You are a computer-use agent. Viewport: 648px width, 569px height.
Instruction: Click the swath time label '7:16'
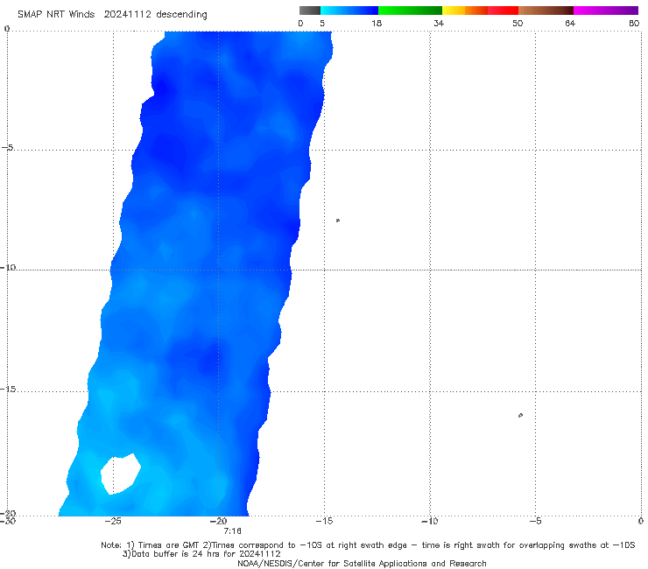[232, 531]
